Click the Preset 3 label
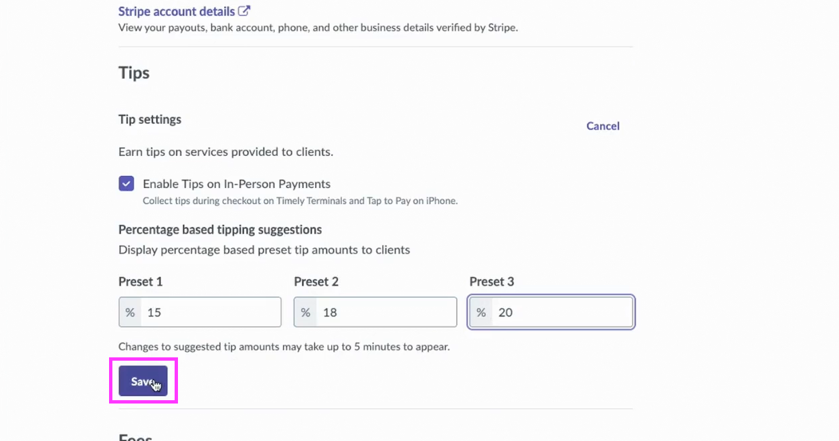Image resolution: width=839 pixels, height=441 pixels. click(492, 282)
